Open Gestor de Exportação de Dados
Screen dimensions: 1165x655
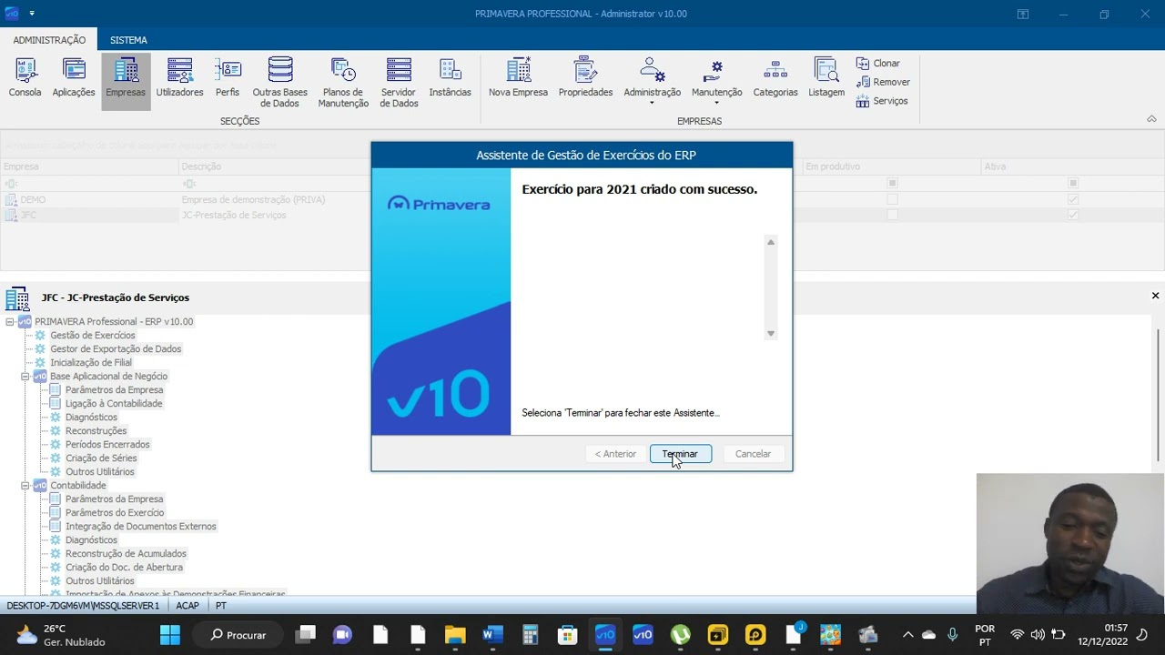(115, 349)
